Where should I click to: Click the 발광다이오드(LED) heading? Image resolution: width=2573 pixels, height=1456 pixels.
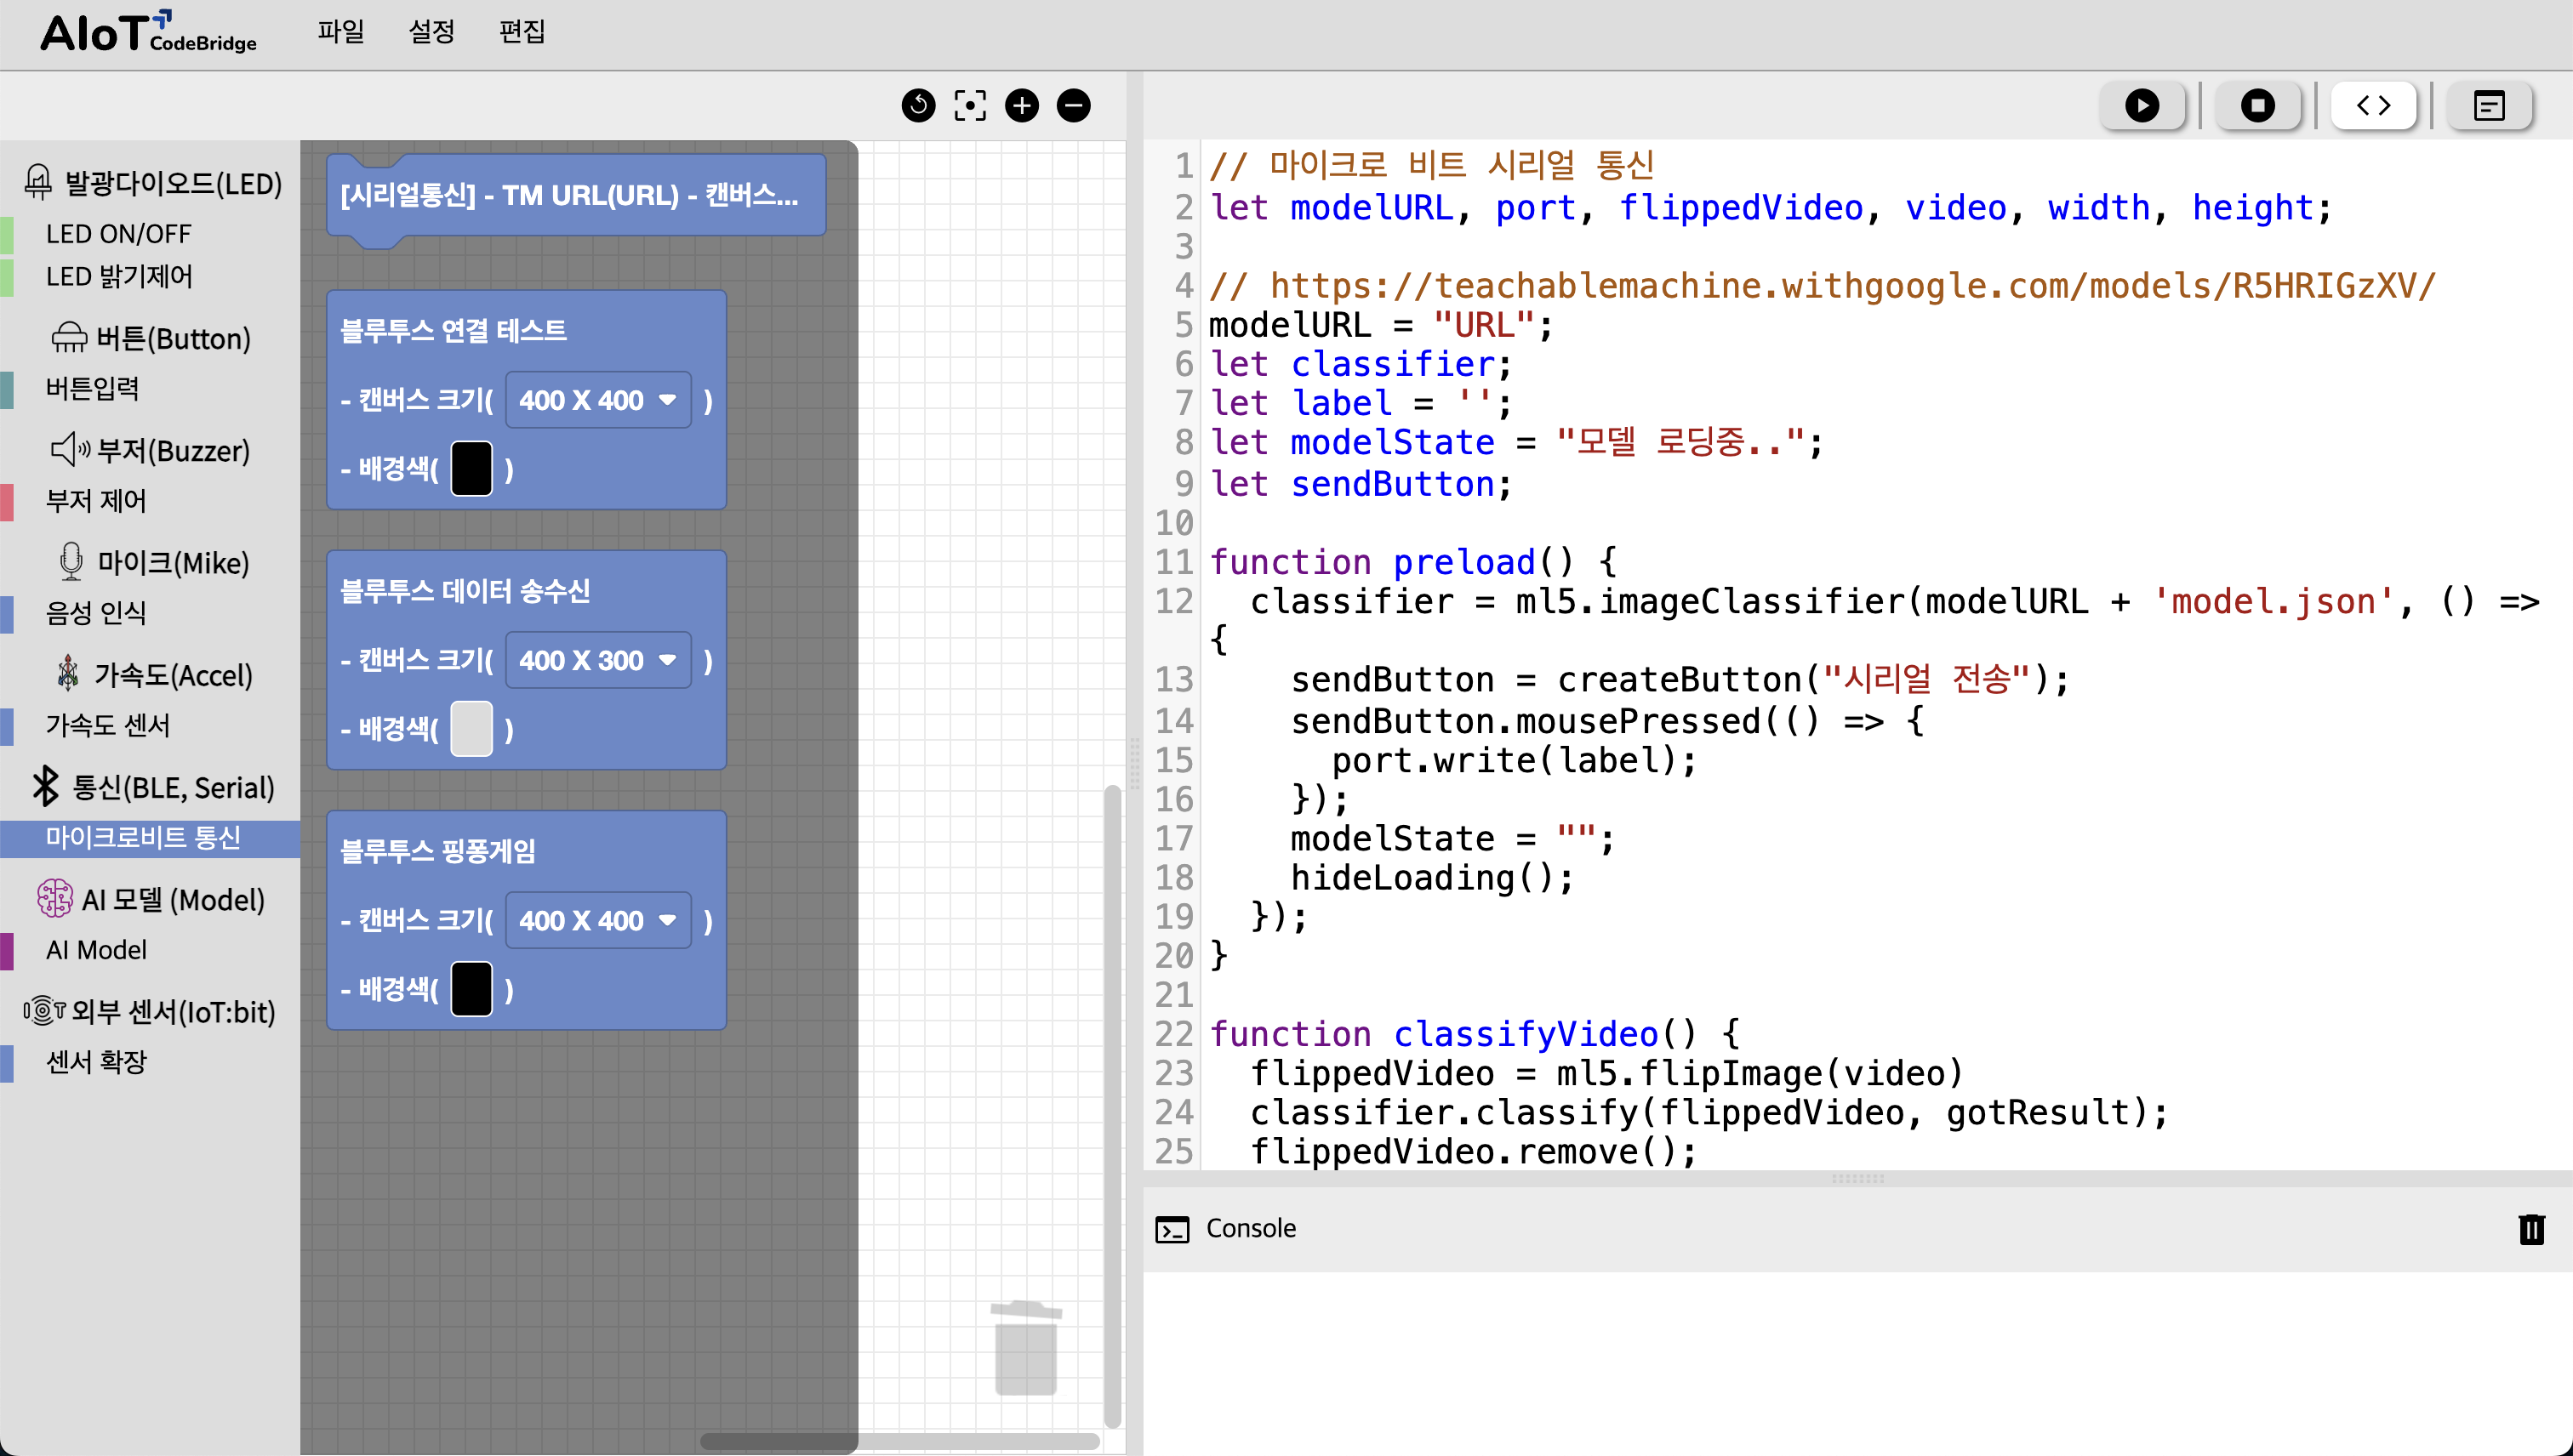tap(173, 183)
